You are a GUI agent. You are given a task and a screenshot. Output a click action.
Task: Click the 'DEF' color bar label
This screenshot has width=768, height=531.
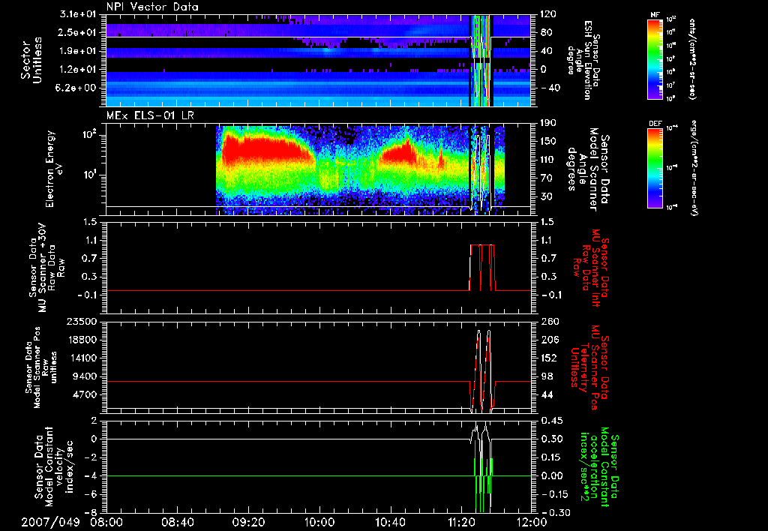[655, 124]
